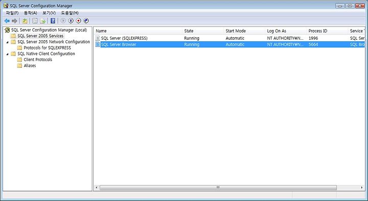The image size is (368, 201).
Task: Select SQL Native Client Configuration node
Action: click(46, 54)
